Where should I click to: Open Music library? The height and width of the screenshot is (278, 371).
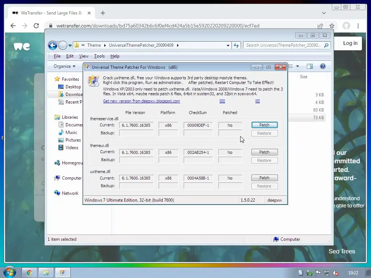tap(71, 132)
